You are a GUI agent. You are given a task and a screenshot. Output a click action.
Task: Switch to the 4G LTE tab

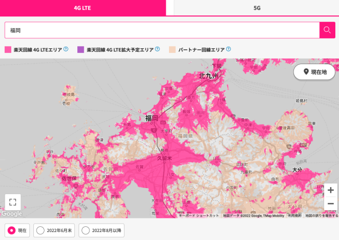tap(83, 8)
